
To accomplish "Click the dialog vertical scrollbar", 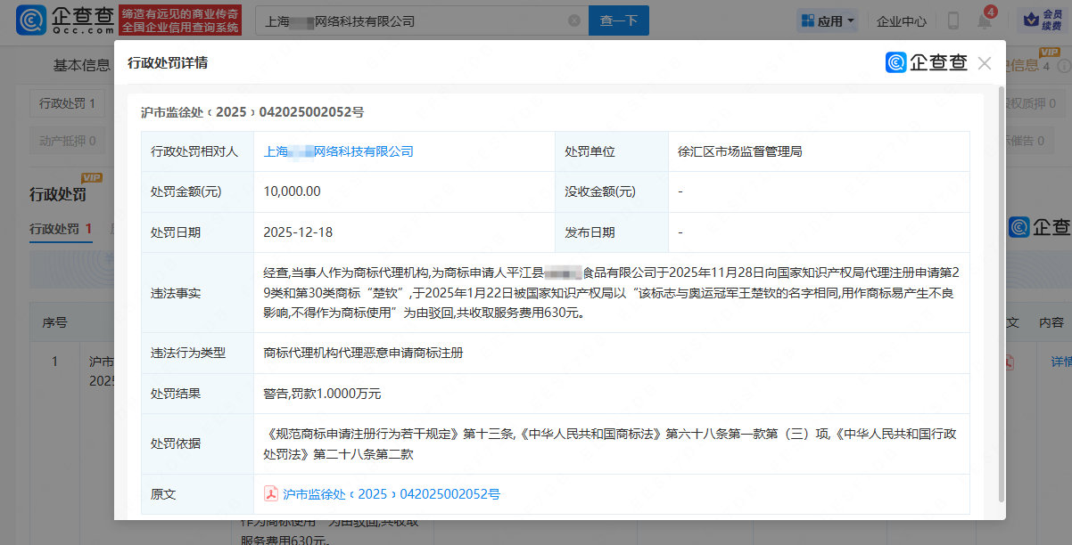I will [1001, 294].
